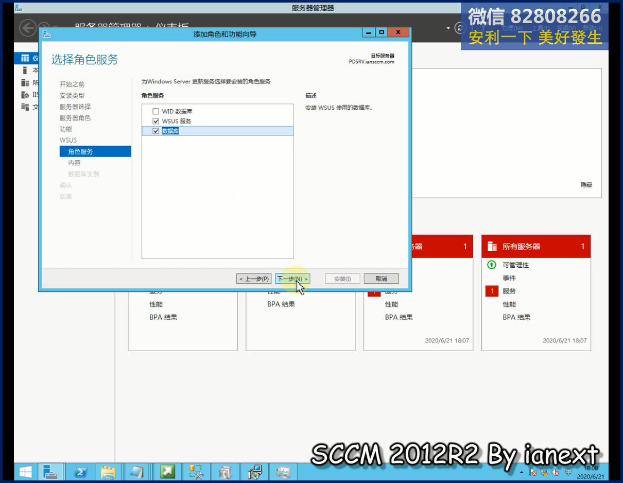Open the network tools taskbar icon
The height and width of the screenshot is (483, 623).
196,471
